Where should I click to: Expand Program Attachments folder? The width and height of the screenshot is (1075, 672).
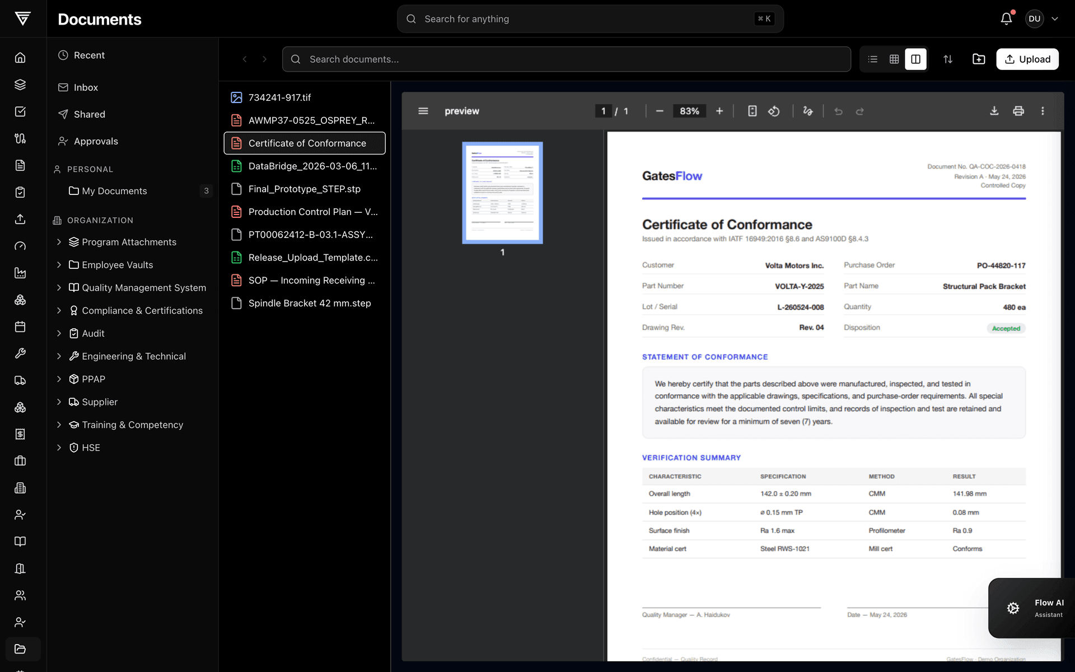click(59, 242)
